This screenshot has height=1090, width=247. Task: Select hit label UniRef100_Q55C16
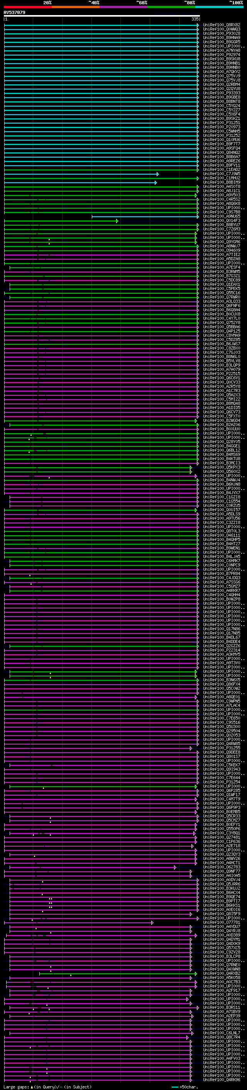(222, 293)
